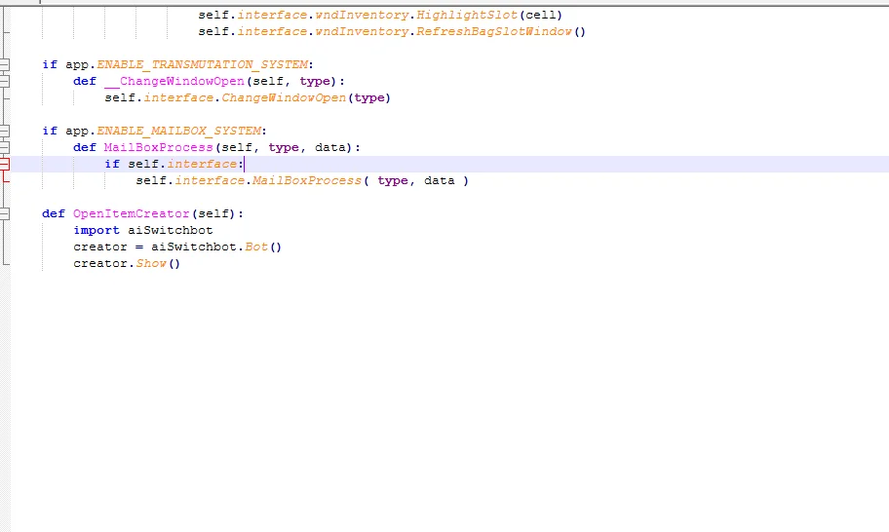Collapse the ENABLE_TRANSMUTATION_SYSTEM if block fold
Viewport: 889px width, 532px height.
click(x=5, y=65)
